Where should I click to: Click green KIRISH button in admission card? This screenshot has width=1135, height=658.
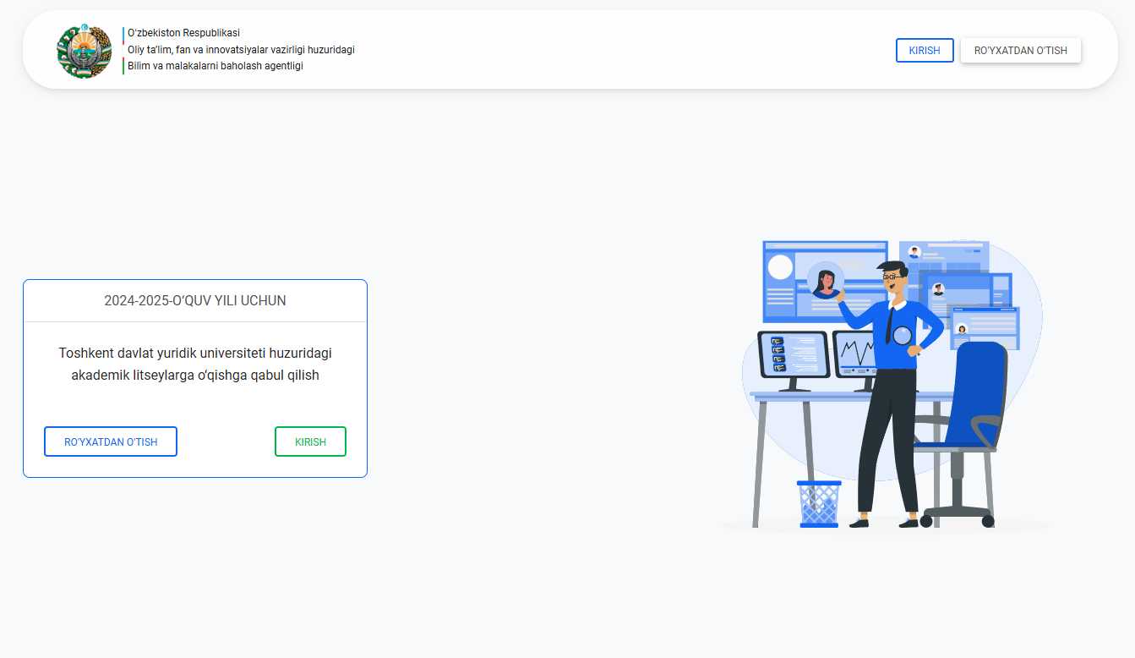tap(310, 441)
